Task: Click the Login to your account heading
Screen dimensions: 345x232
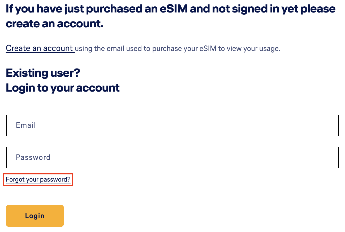Action: click(63, 88)
